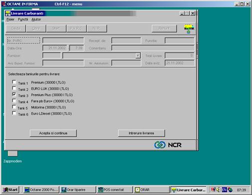Check the Tank 1 Premium checkbox
This screenshot has width=252, height=195.
(14, 82)
